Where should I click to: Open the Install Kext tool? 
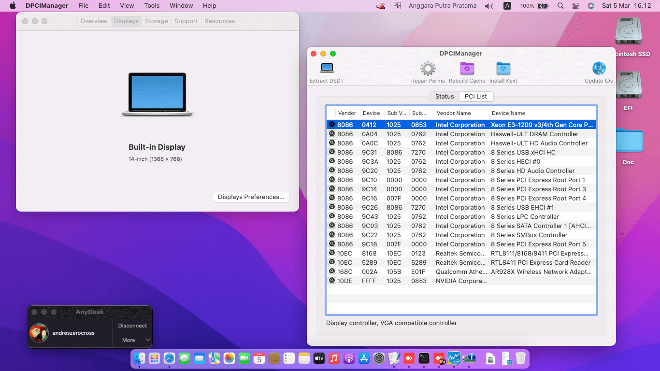click(x=503, y=68)
